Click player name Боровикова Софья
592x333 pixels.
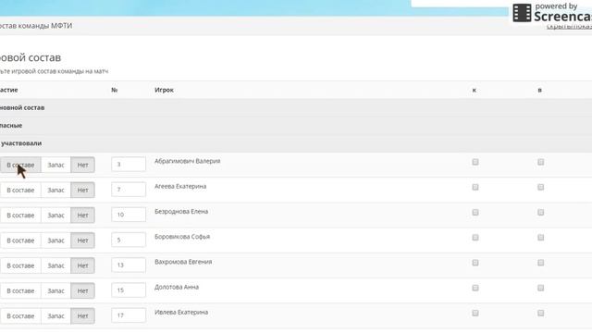click(182, 237)
